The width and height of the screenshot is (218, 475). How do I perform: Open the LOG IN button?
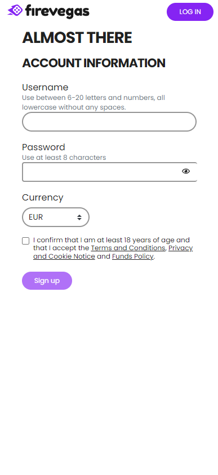coord(190,12)
